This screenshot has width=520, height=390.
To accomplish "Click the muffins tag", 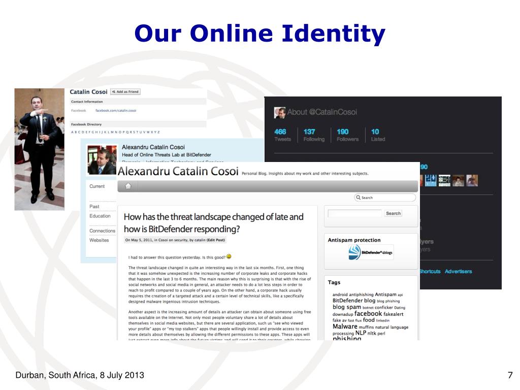I will (x=366, y=327).
